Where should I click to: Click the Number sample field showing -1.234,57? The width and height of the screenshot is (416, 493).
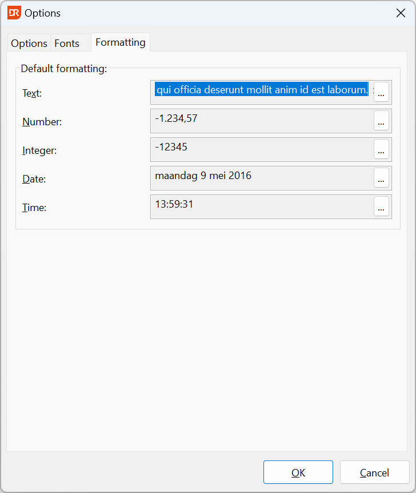click(262, 121)
